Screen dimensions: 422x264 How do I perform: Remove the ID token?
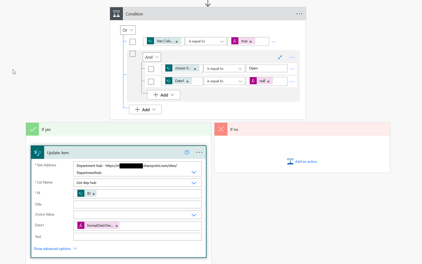tap(94, 194)
